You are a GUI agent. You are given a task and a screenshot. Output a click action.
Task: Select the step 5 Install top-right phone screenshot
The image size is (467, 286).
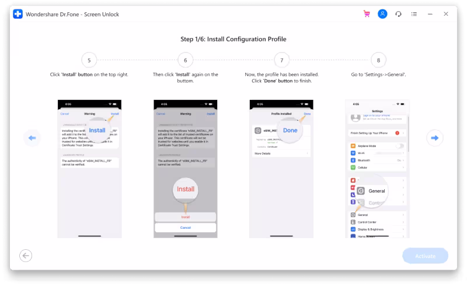point(89,169)
